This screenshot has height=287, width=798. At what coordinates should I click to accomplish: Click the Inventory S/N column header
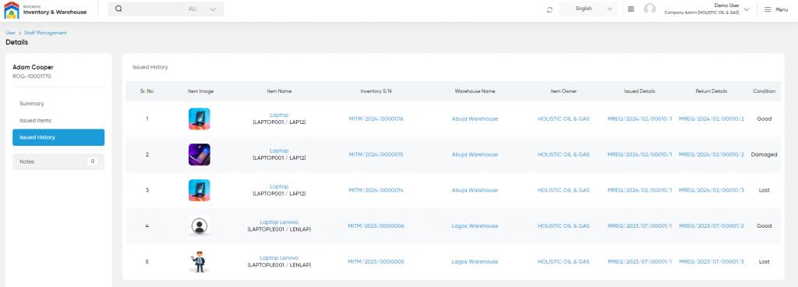(376, 91)
